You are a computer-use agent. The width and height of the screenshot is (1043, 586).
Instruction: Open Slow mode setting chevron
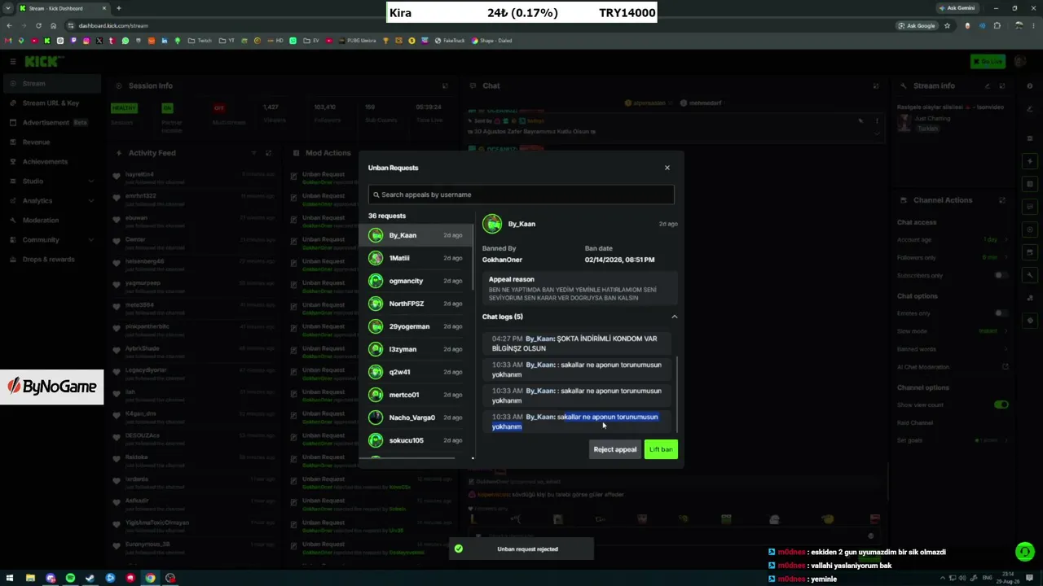pos(1006,331)
